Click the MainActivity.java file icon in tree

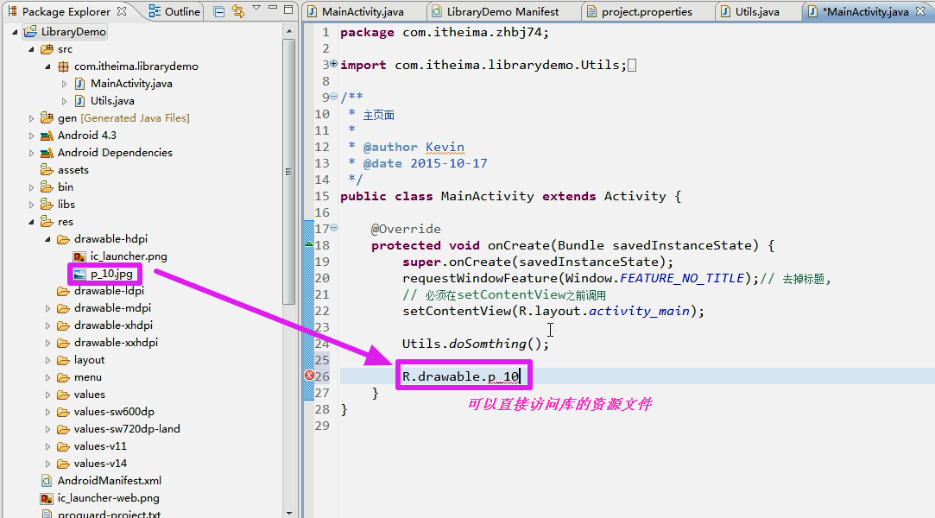79,84
